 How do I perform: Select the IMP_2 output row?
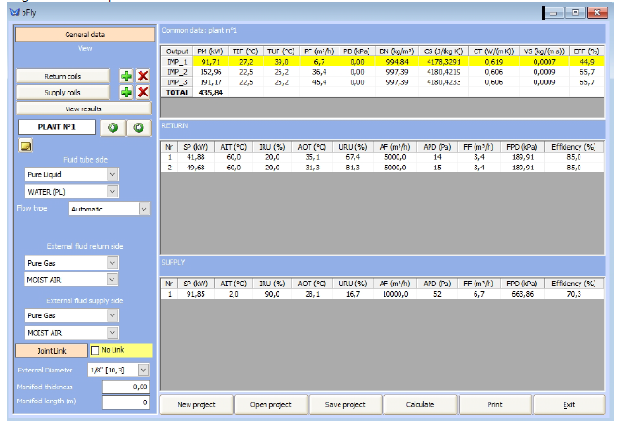click(383, 72)
